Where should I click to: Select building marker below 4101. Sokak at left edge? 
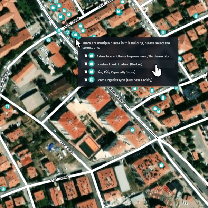[x=3, y=189]
